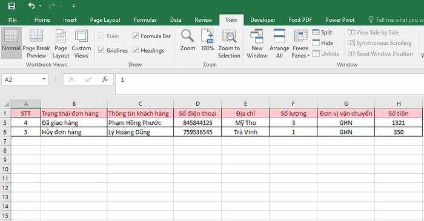This screenshot has height=221, width=424.
Task: Click cell 'Trạng thái đơn hàng'
Action: (x=74, y=113)
